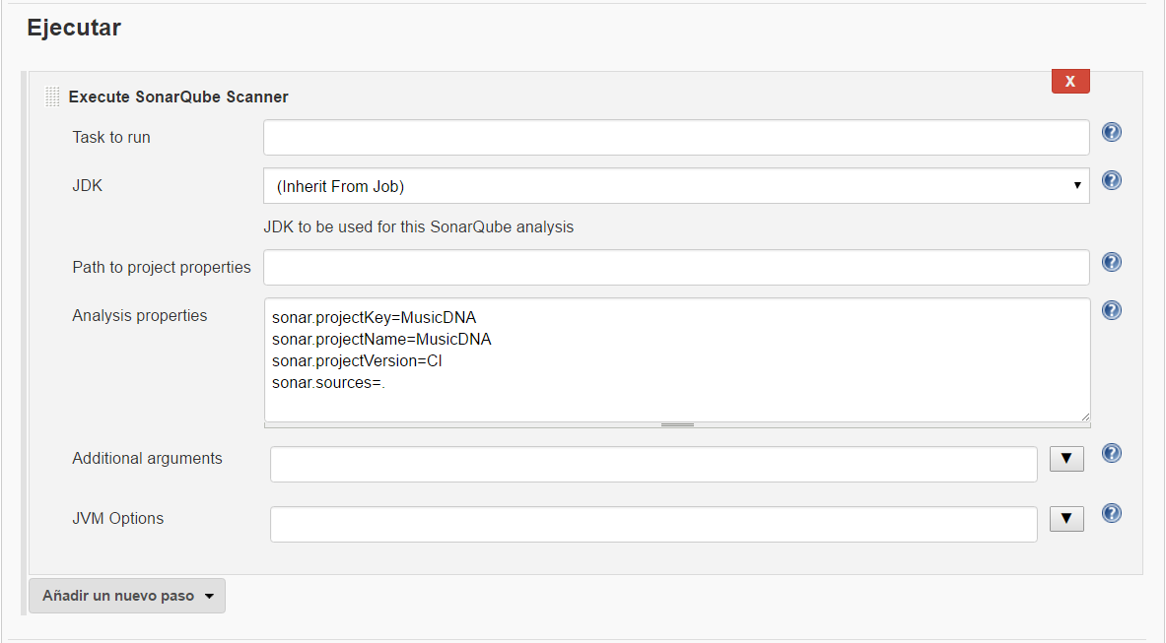Delete the Execute SonarQube Scanner step
1166x643 pixels.
(x=1070, y=82)
